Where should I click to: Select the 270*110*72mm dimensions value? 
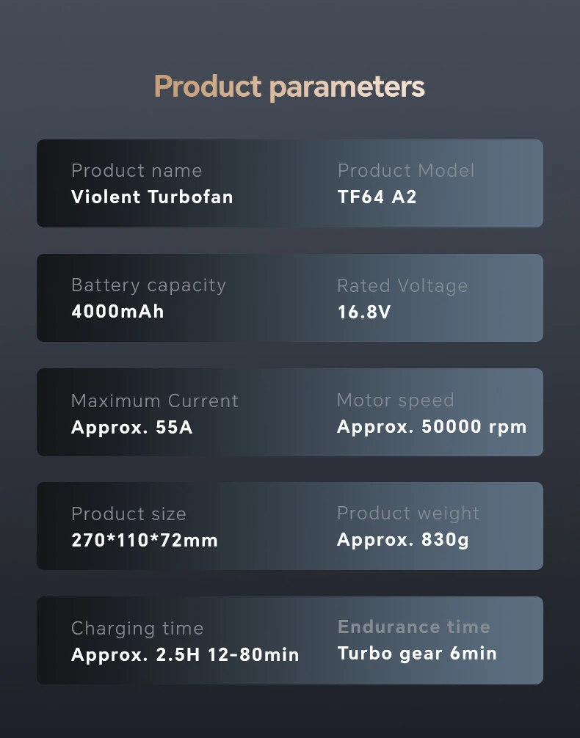tap(145, 541)
